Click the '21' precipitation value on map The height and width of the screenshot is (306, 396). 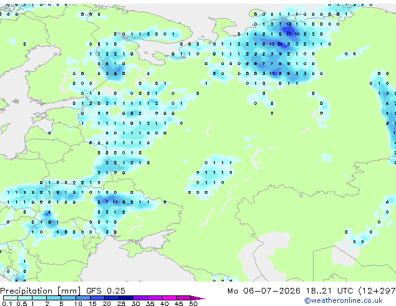[x=280, y=44]
